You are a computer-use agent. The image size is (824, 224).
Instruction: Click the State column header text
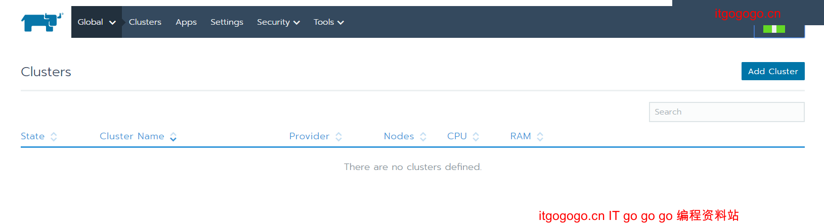[32, 136]
